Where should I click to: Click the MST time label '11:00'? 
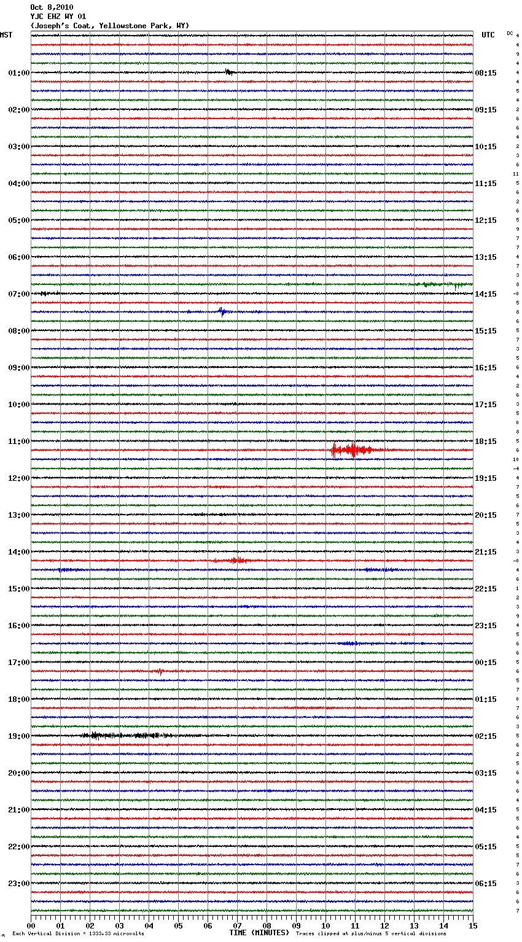(x=18, y=442)
